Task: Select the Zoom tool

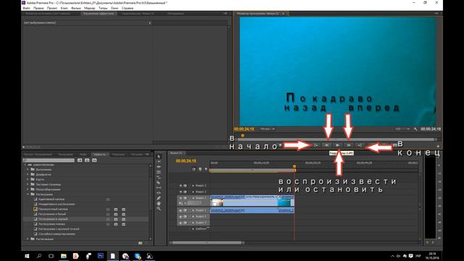Action: [159, 209]
